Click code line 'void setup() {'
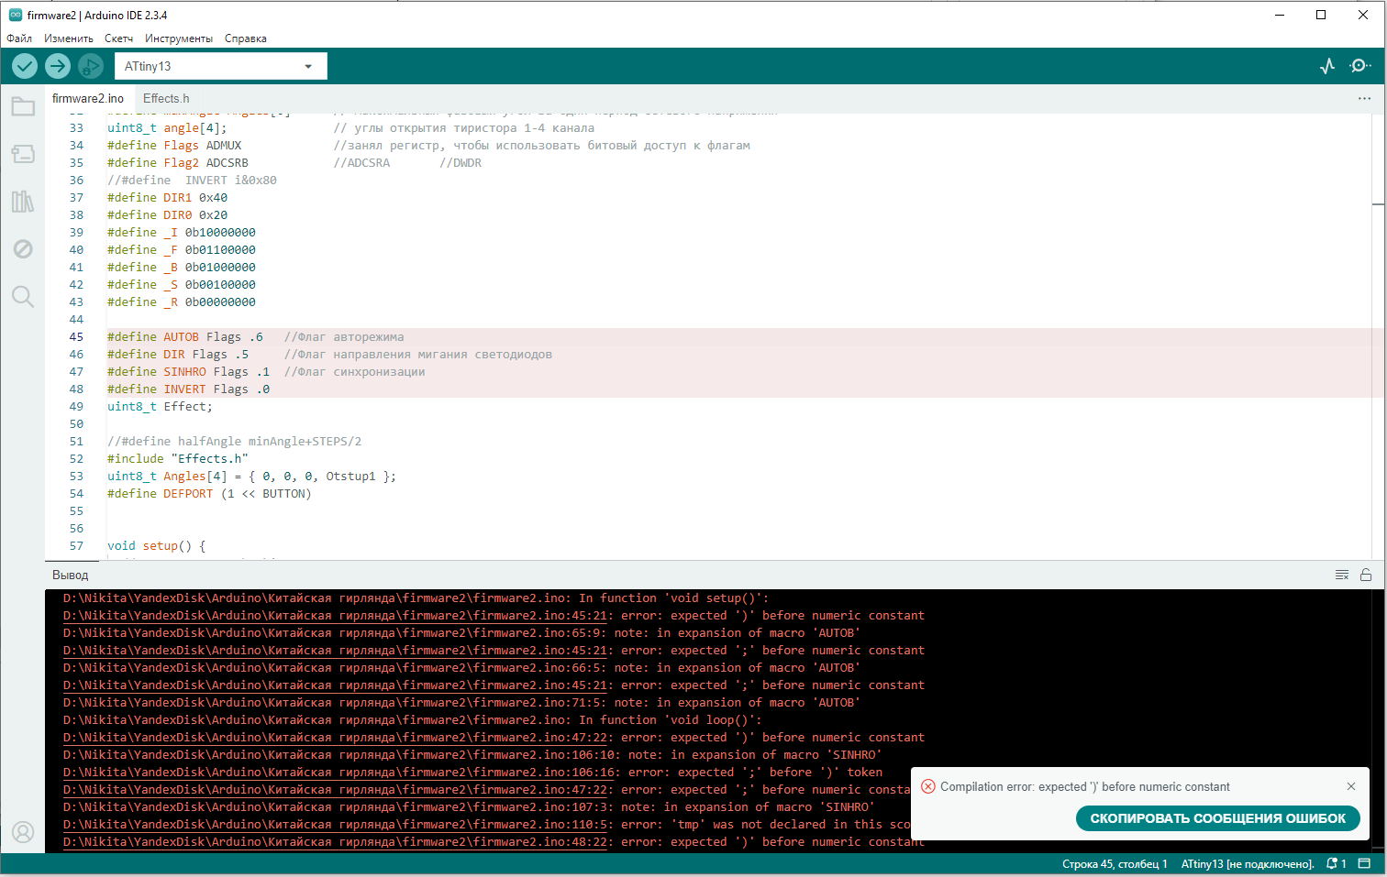This screenshot has width=1387, height=877. (157, 546)
